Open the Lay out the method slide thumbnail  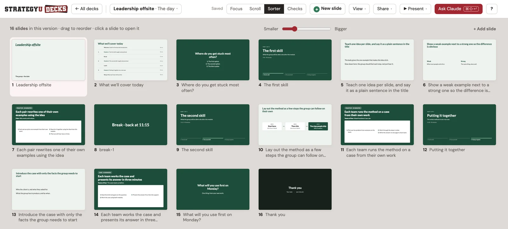click(295, 125)
